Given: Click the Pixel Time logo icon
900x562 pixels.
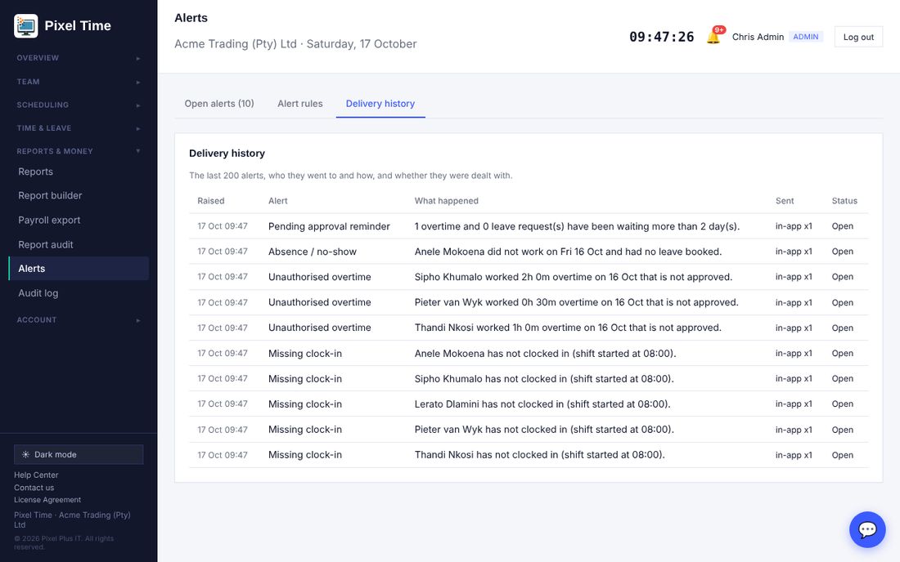Looking at the screenshot, I should point(26,26).
